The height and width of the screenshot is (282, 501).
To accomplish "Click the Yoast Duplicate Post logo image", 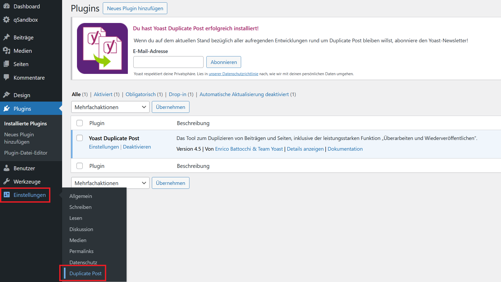I will [x=102, y=48].
